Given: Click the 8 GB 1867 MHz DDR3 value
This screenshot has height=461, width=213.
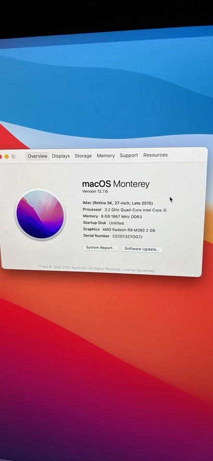Looking at the screenshot, I should (121, 217).
